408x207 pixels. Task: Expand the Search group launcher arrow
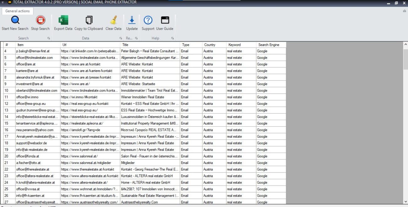[x=49, y=38]
